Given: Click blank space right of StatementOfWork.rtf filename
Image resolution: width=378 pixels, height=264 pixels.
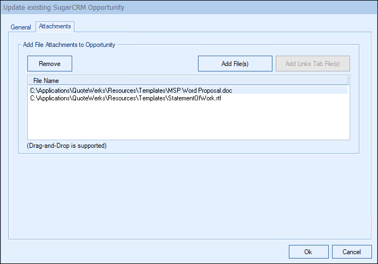Looking at the screenshot, I should [284, 98].
